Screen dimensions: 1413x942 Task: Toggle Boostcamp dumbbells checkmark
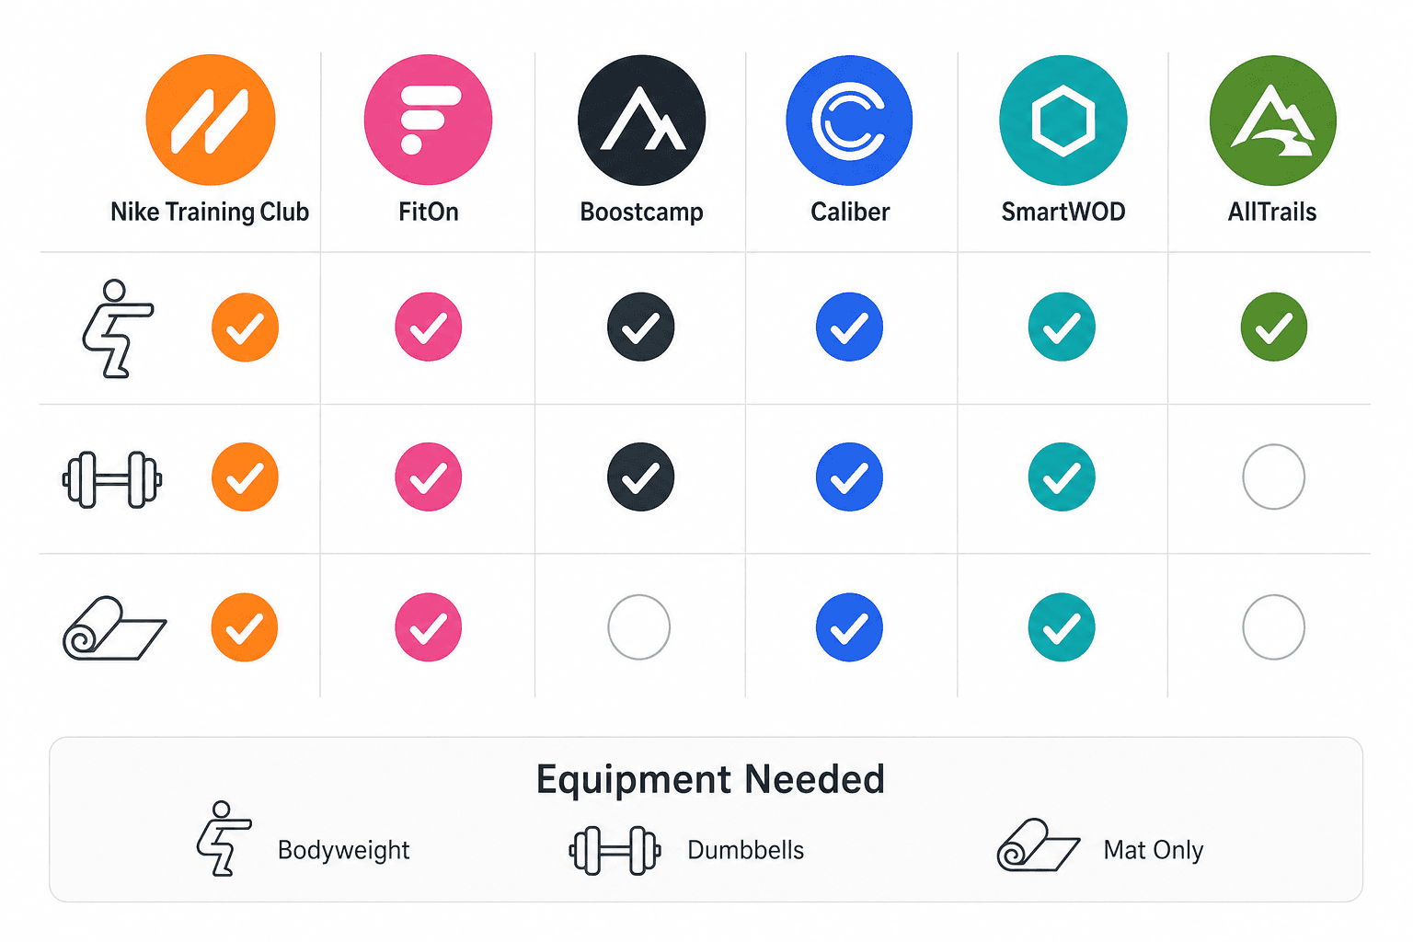641,477
